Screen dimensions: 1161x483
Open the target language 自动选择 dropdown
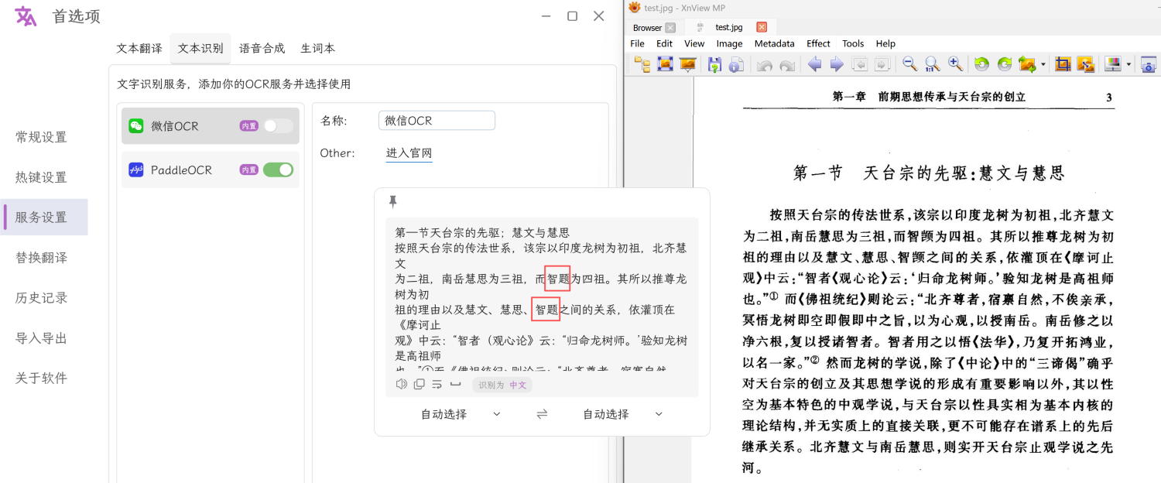(x=623, y=414)
